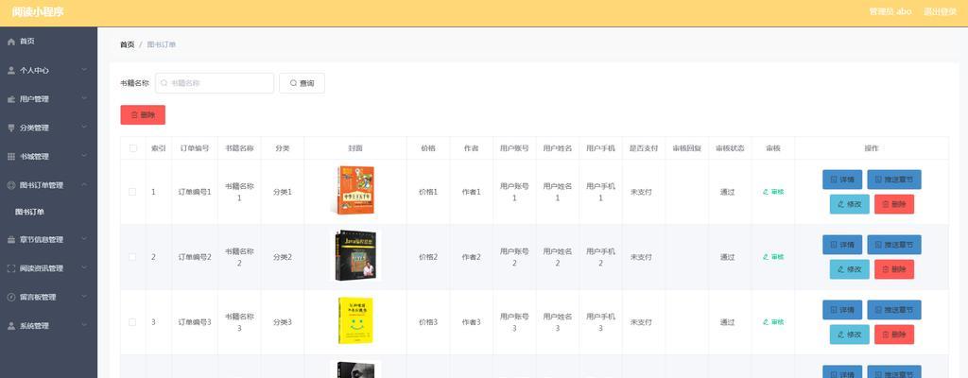Collapse the 图书订单管理 menu arrow
Image resolution: width=968 pixels, height=378 pixels.
[84, 184]
